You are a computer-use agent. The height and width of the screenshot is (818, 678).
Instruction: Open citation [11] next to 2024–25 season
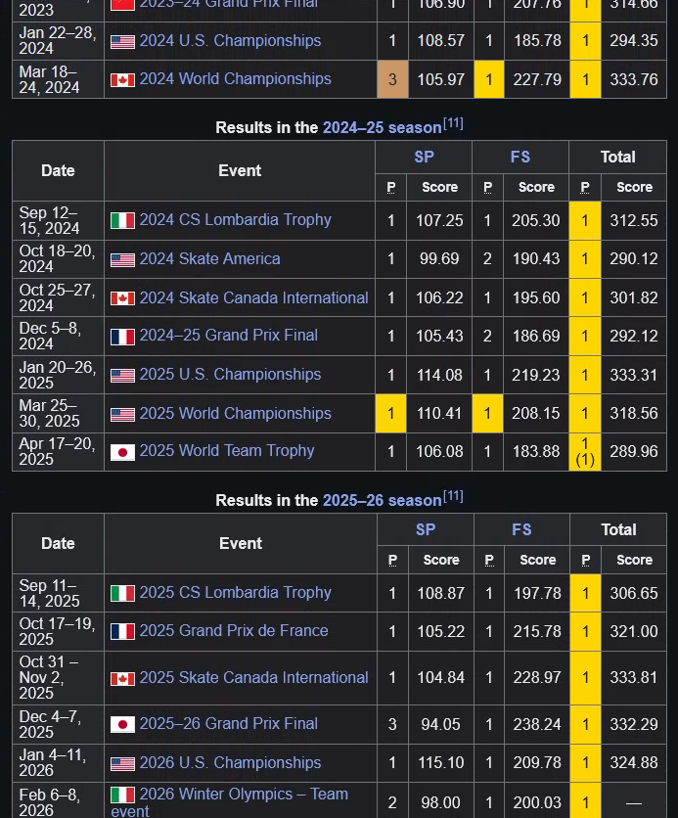(453, 123)
